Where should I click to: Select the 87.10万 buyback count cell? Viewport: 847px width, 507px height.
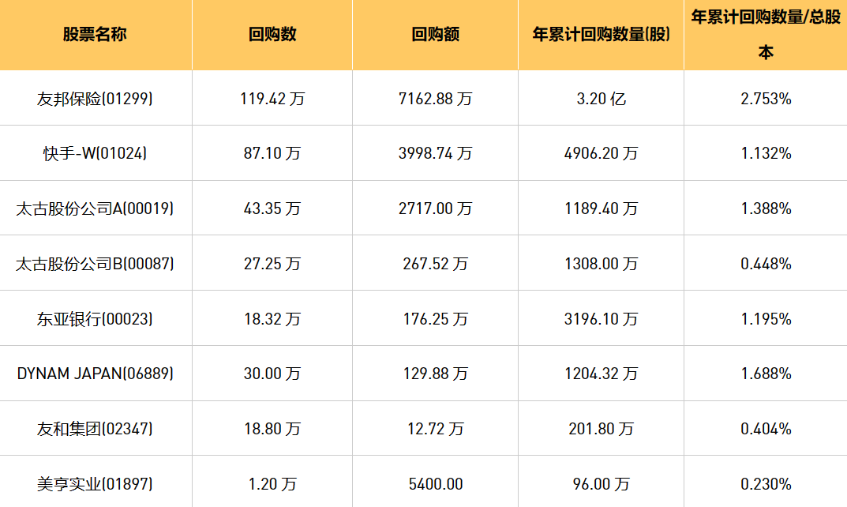[272, 153]
